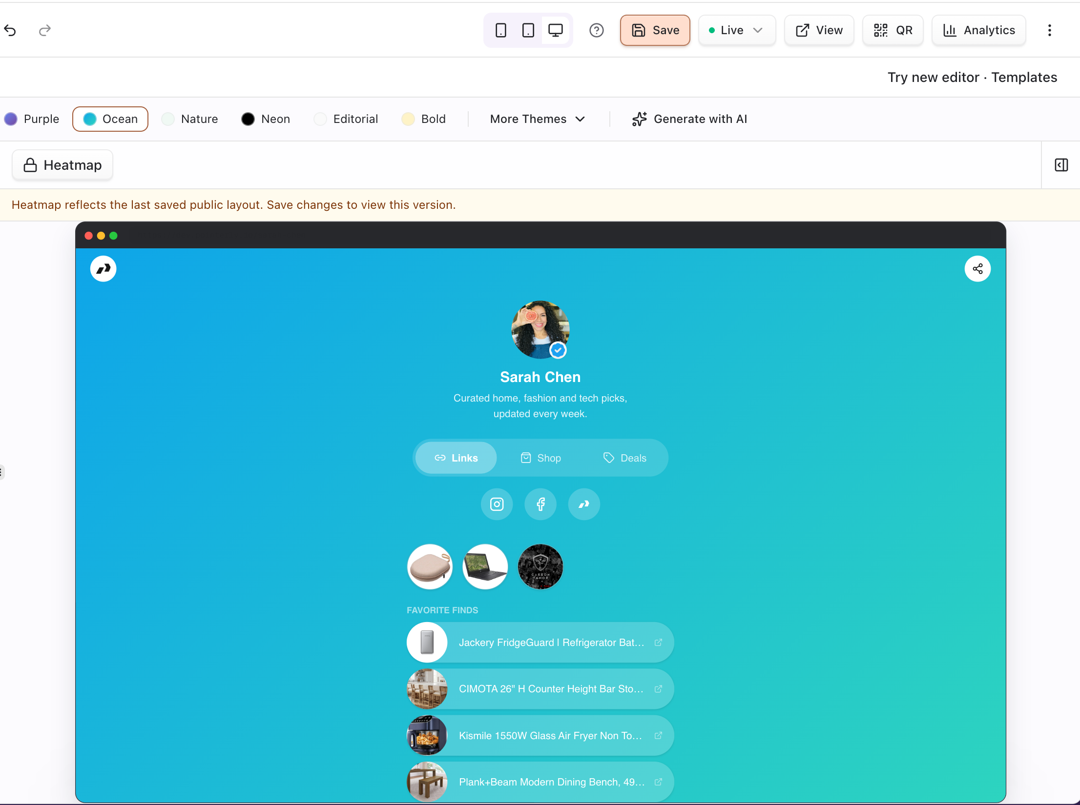This screenshot has height=805, width=1080.
Task: Click Try new editor · Templates link
Action: click(972, 77)
